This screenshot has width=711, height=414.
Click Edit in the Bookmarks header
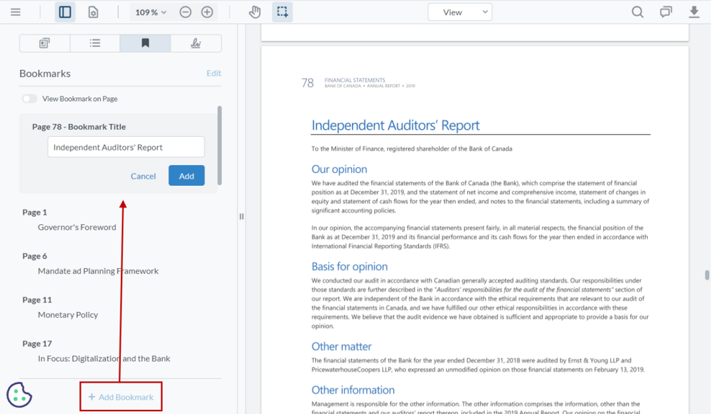[x=213, y=73]
